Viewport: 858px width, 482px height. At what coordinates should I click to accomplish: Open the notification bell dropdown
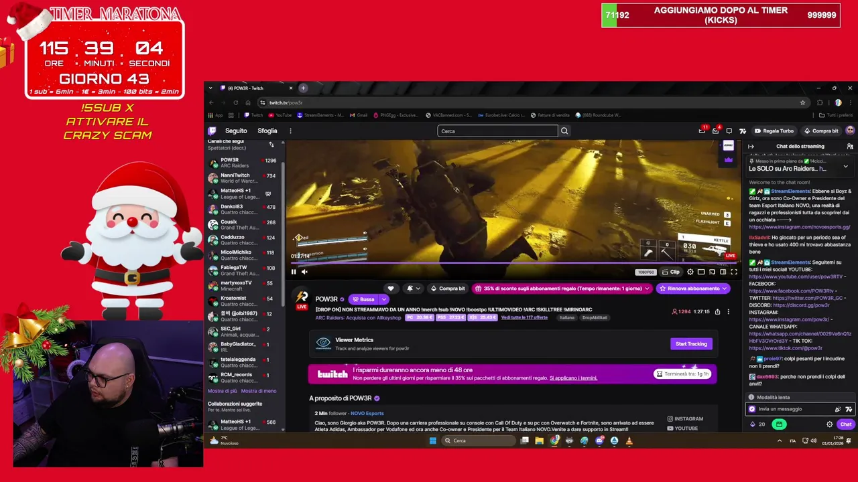click(414, 289)
